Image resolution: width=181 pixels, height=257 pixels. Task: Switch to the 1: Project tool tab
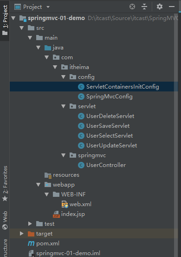coord(5,21)
